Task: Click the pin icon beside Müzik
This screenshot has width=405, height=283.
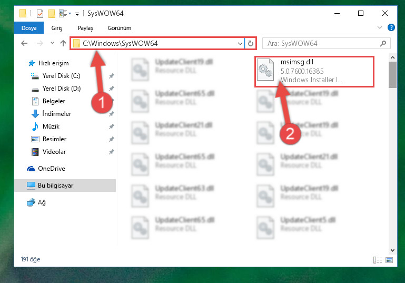Action: (x=112, y=126)
